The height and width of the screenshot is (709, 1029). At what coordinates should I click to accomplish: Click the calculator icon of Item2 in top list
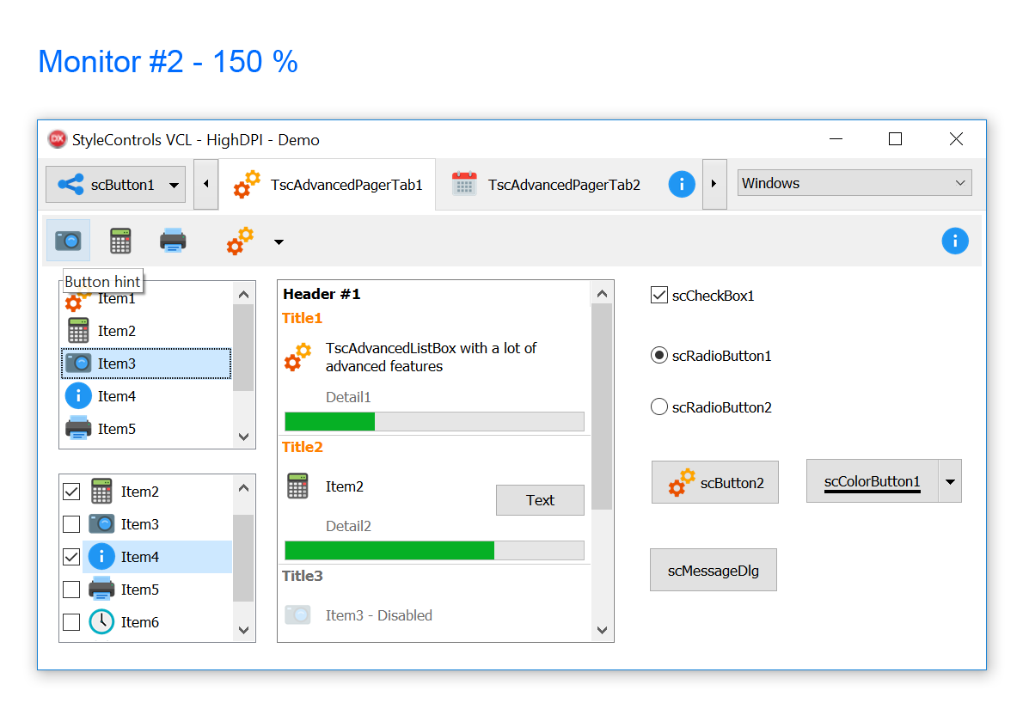click(x=78, y=331)
